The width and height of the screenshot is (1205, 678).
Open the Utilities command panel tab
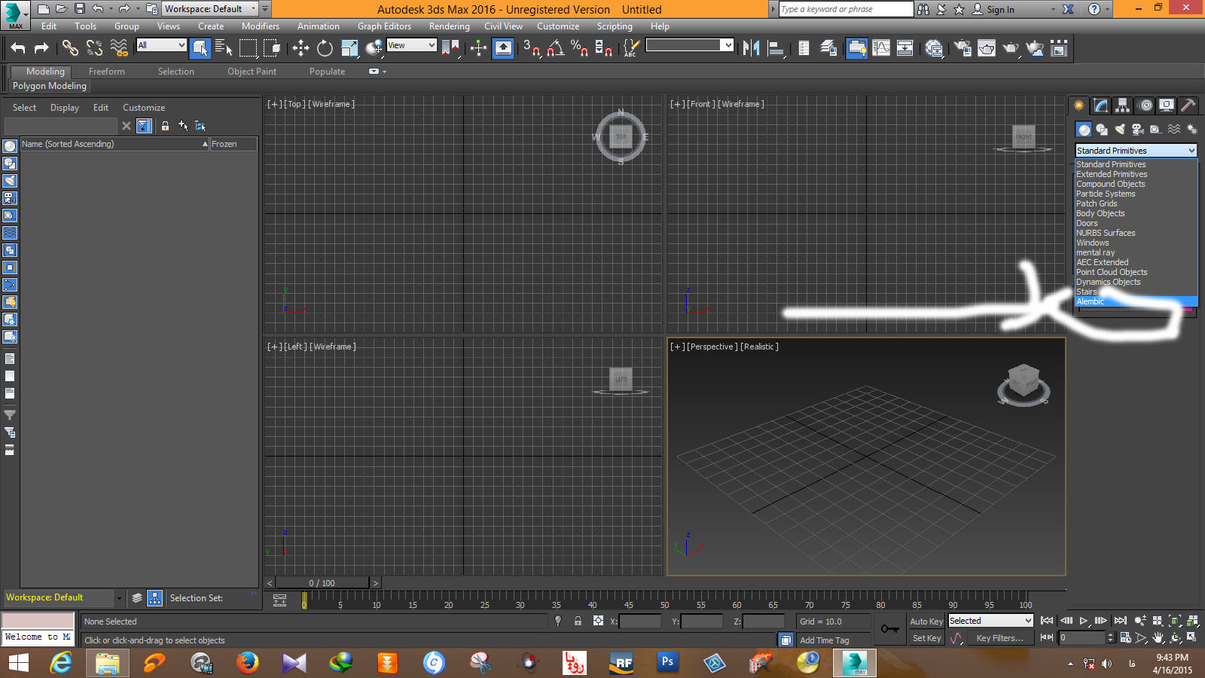click(1188, 105)
